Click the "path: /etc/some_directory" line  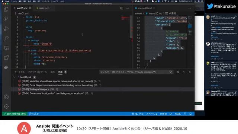coord(50,57)
